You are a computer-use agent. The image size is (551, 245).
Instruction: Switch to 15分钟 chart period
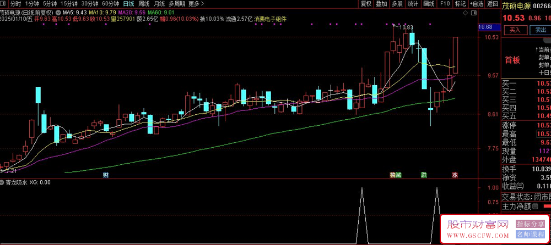tap(69, 4)
